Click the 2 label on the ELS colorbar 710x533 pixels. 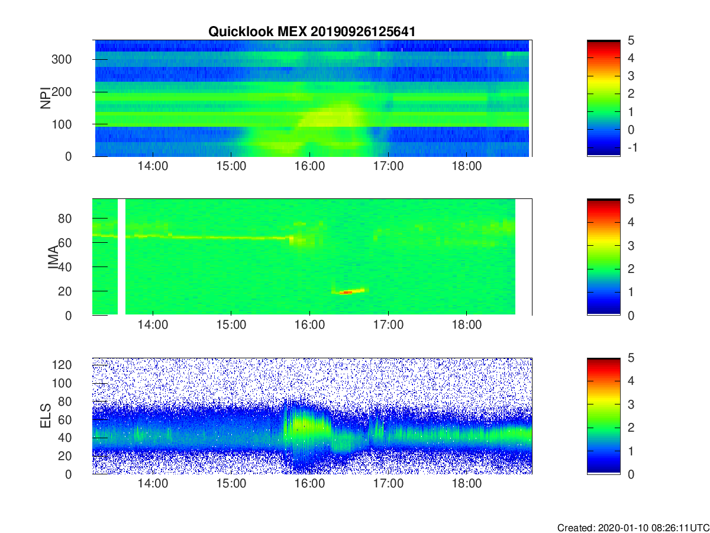[631, 428]
